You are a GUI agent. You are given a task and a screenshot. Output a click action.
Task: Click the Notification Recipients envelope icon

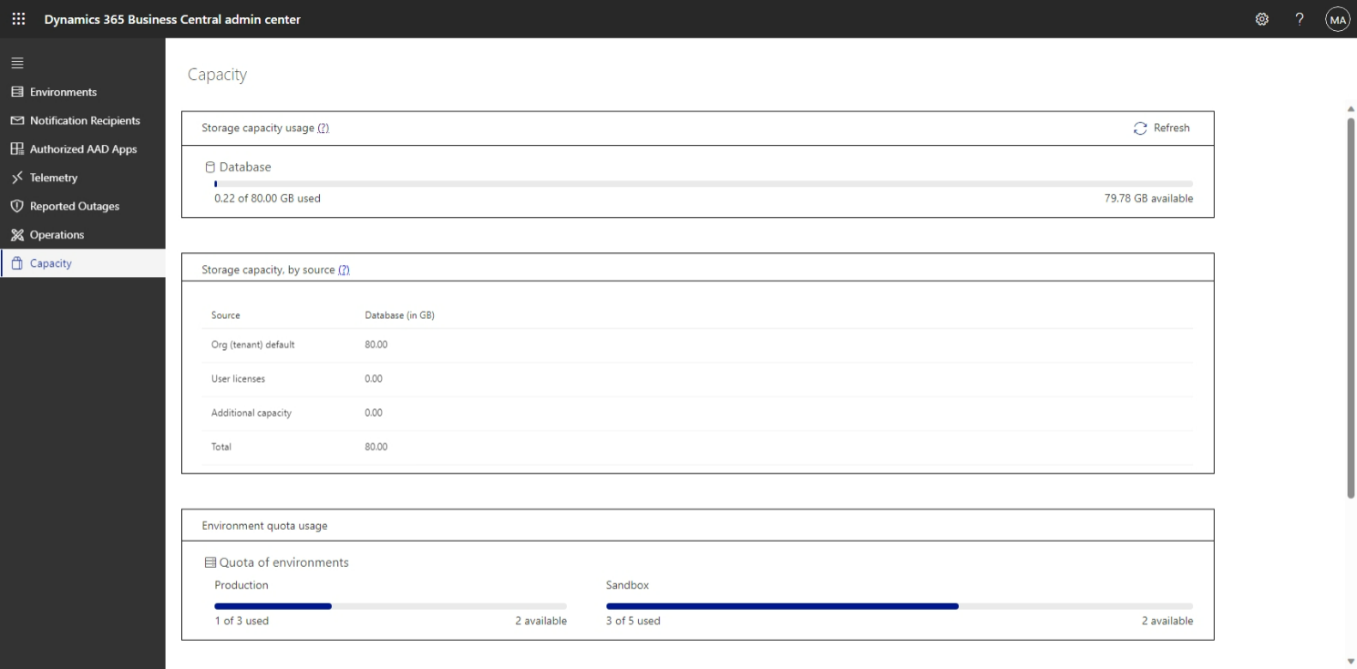[x=17, y=121]
